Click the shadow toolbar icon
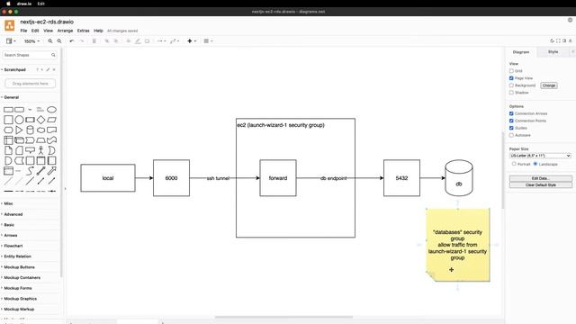Screen dimensions: 576x324 coord(147,41)
